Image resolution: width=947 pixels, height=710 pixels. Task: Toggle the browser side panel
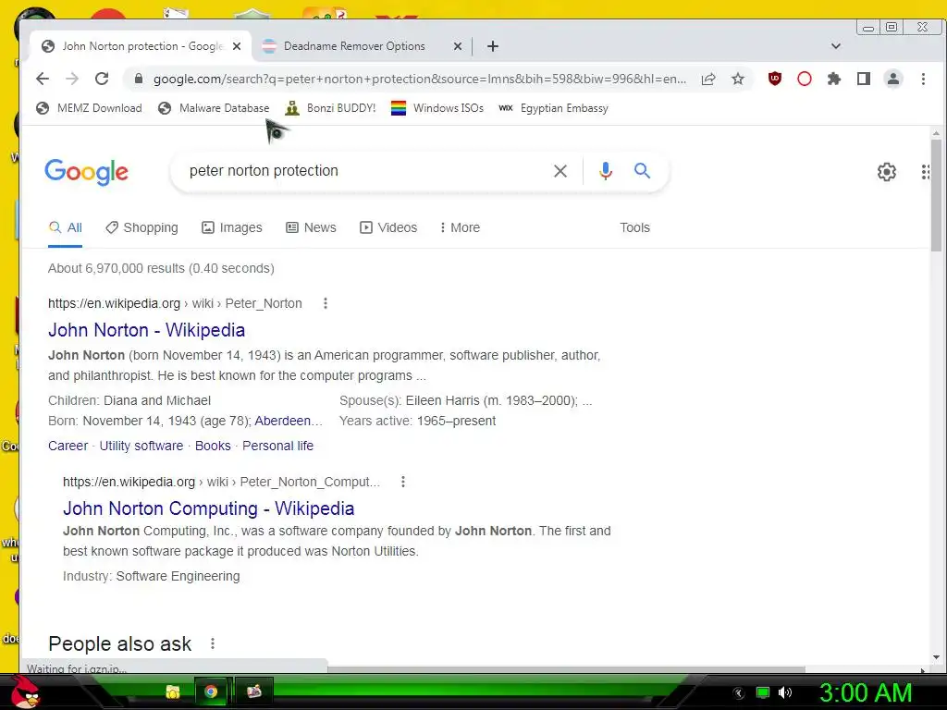point(864,79)
